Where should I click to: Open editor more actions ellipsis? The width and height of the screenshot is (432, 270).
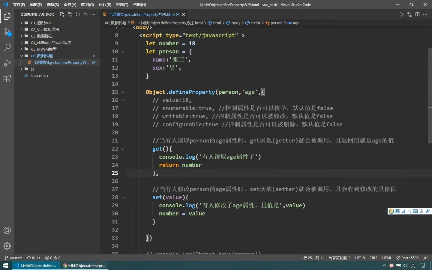pyautogui.click(x=425, y=14)
